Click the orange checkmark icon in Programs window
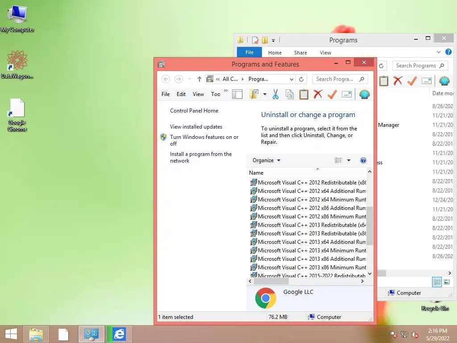457x343 pixels. 412,80
